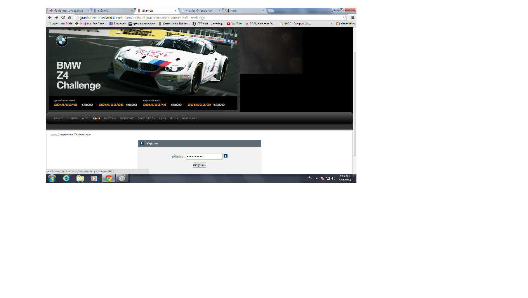
Task: Open the Windows Start menu
Action: coord(52,178)
